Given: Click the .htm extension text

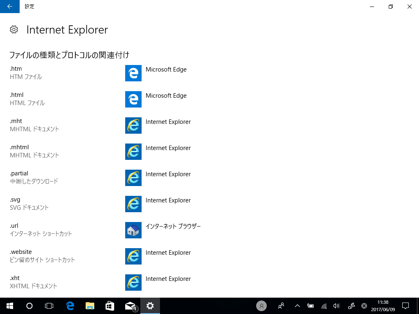Looking at the screenshot, I should 16,69.
